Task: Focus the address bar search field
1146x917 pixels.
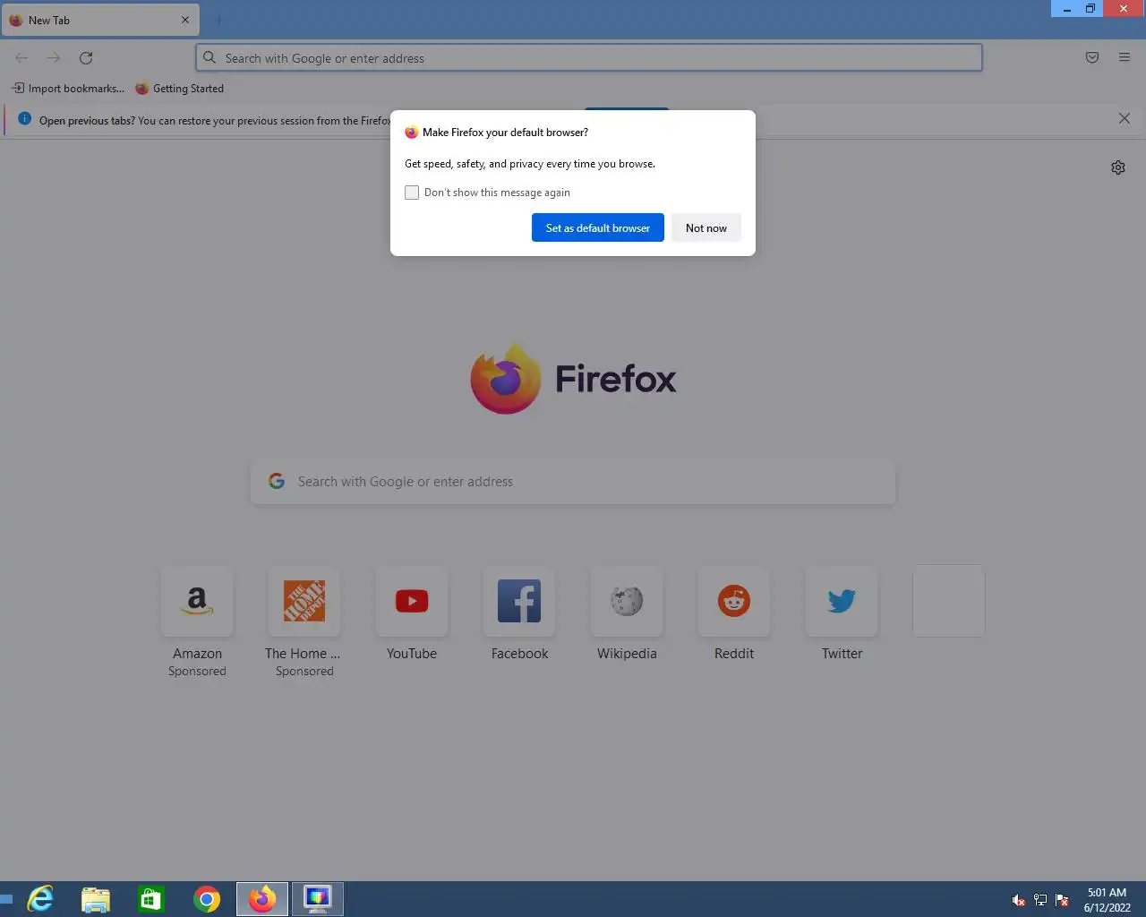Action: tap(589, 57)
